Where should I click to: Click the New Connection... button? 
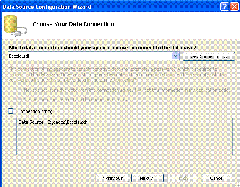(209, 56)
